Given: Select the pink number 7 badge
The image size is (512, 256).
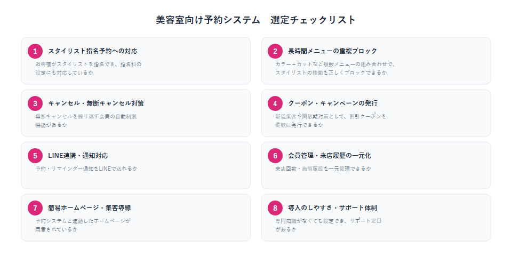Looking at the screenshot, I should point(35,208).
